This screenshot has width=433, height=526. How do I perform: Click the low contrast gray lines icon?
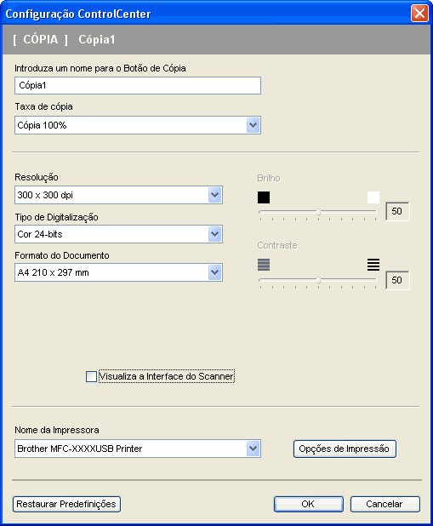pyautogui.click(x=264, y=265)
